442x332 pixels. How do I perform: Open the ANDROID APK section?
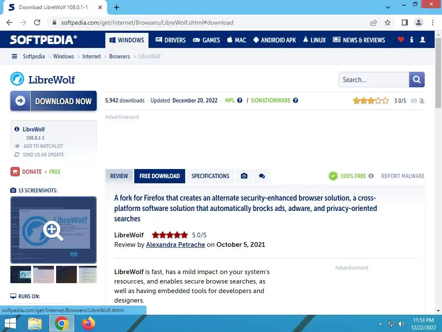[x=275, y=40]
